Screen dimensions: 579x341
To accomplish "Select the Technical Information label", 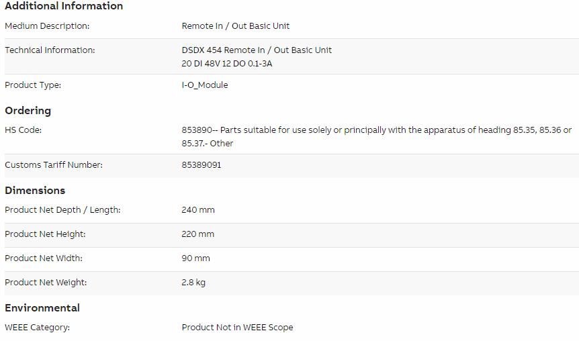I will pos(50,50).
